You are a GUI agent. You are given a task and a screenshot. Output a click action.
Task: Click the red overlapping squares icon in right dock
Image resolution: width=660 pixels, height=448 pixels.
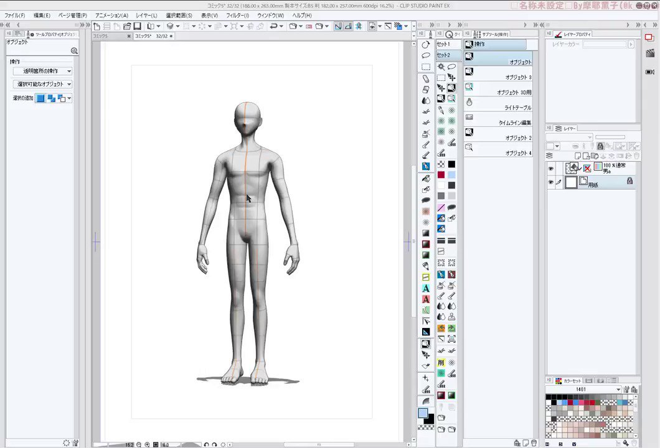pyautogui.click(x=649, y=37)
